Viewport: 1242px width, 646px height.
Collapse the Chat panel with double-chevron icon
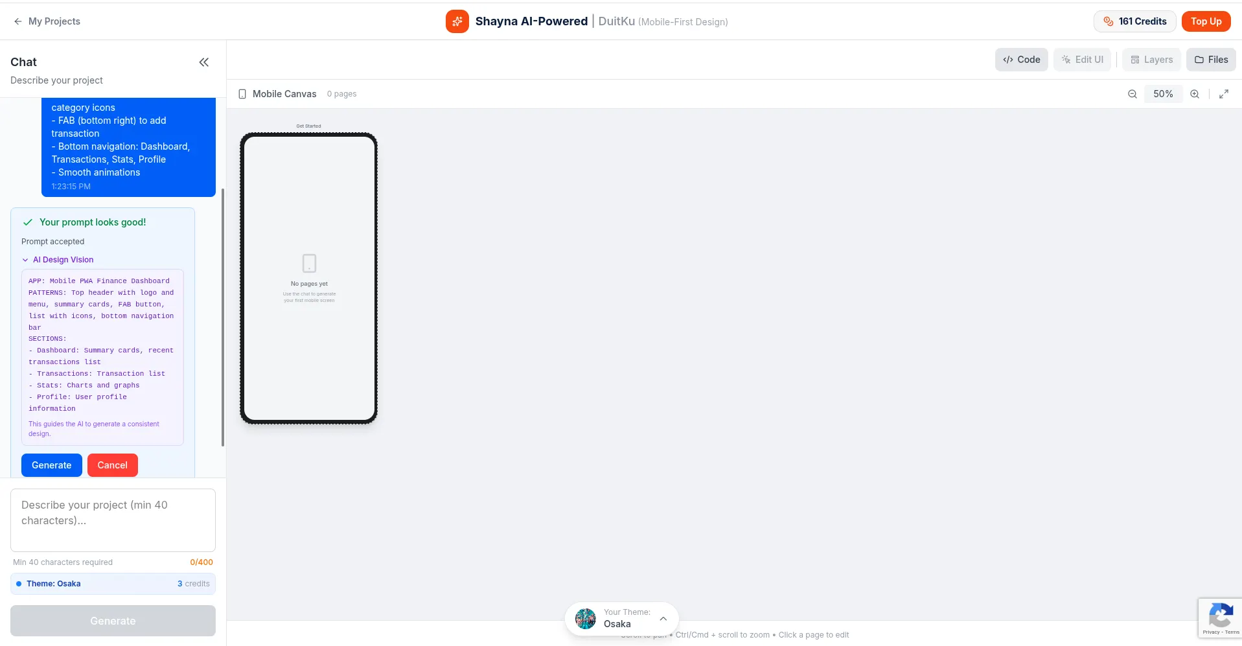tap(203, 62)
